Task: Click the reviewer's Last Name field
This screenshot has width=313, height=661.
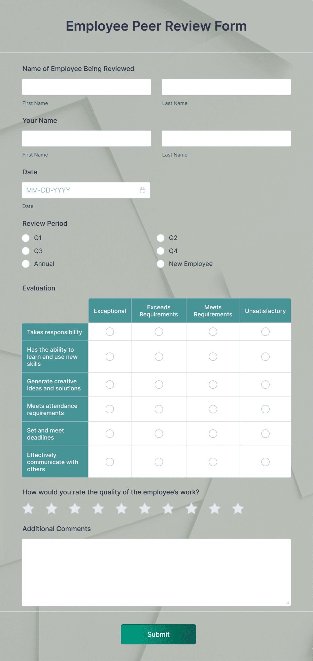Action: coord(226,138)
